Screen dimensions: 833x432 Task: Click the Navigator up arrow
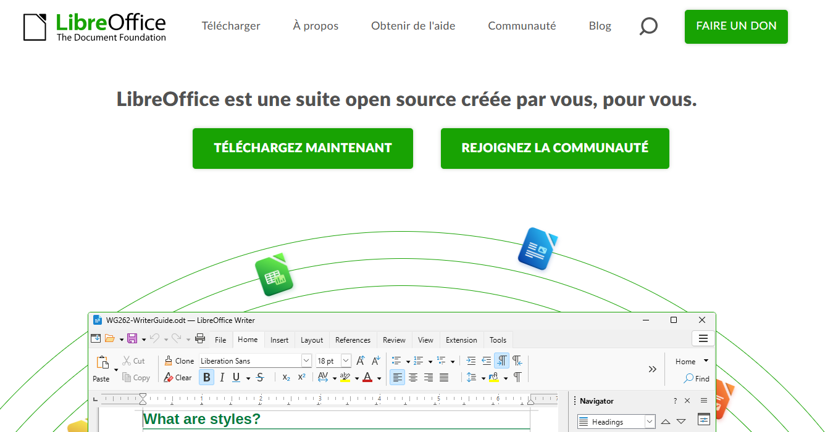point(666,422)
